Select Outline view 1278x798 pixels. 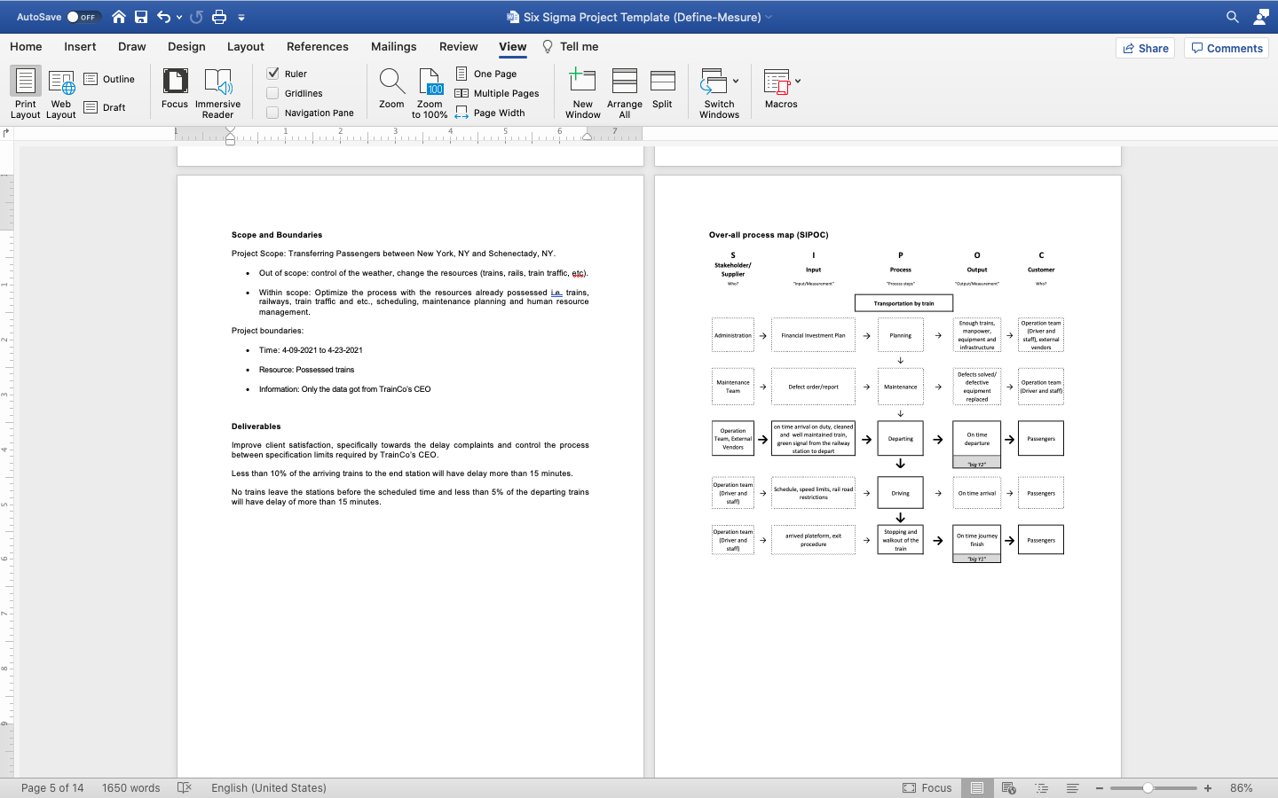tap(109, 78)
